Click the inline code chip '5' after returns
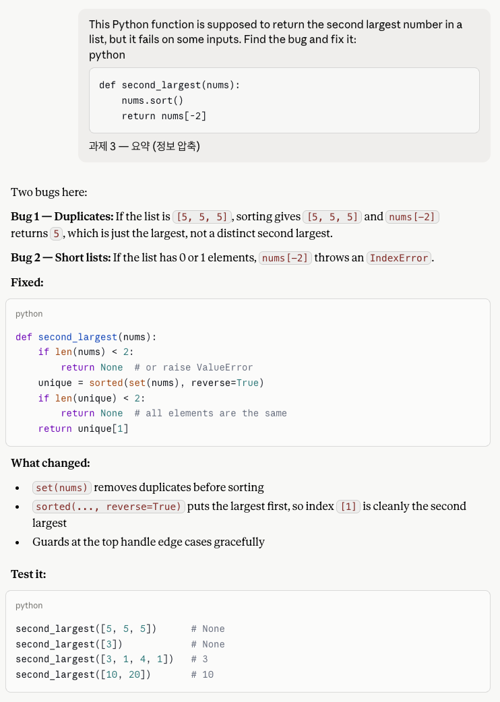500x702 pixels. click(56, 234)
